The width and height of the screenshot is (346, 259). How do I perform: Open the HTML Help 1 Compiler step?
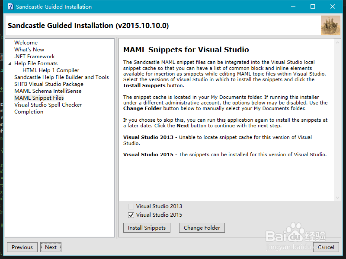pos(51,70)
